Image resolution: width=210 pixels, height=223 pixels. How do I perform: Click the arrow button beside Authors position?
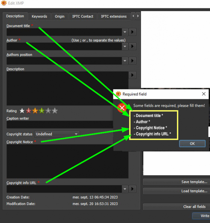(133, 61)
